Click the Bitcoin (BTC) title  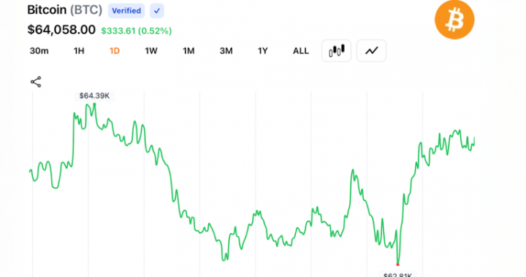65,10
